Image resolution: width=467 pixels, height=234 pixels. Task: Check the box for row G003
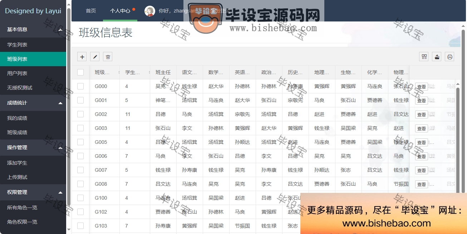coord(80,128)
